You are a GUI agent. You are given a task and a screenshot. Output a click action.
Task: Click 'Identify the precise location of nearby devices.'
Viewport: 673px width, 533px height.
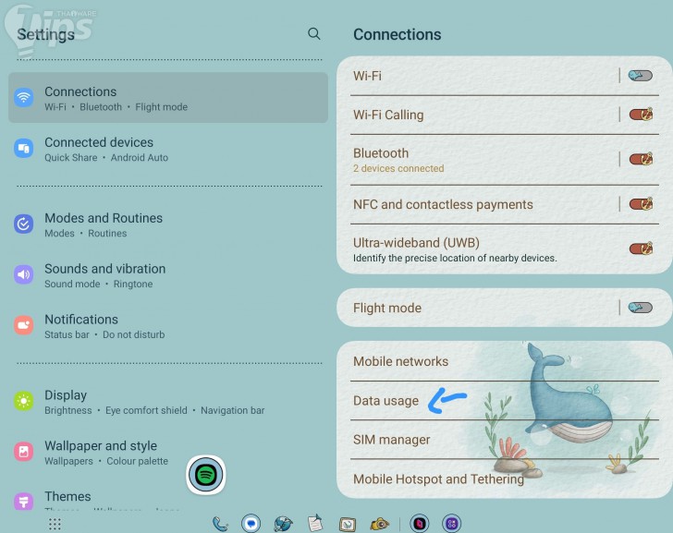coord(455,258)
